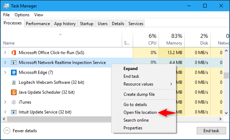This screenshot has width=230, height=140.
Task: Click the End task button
Action: click(211, 130)
